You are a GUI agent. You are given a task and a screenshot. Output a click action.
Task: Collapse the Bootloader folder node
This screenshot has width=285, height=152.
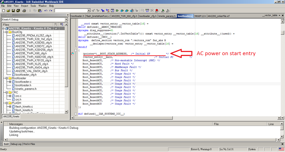[x=7, y=78]
